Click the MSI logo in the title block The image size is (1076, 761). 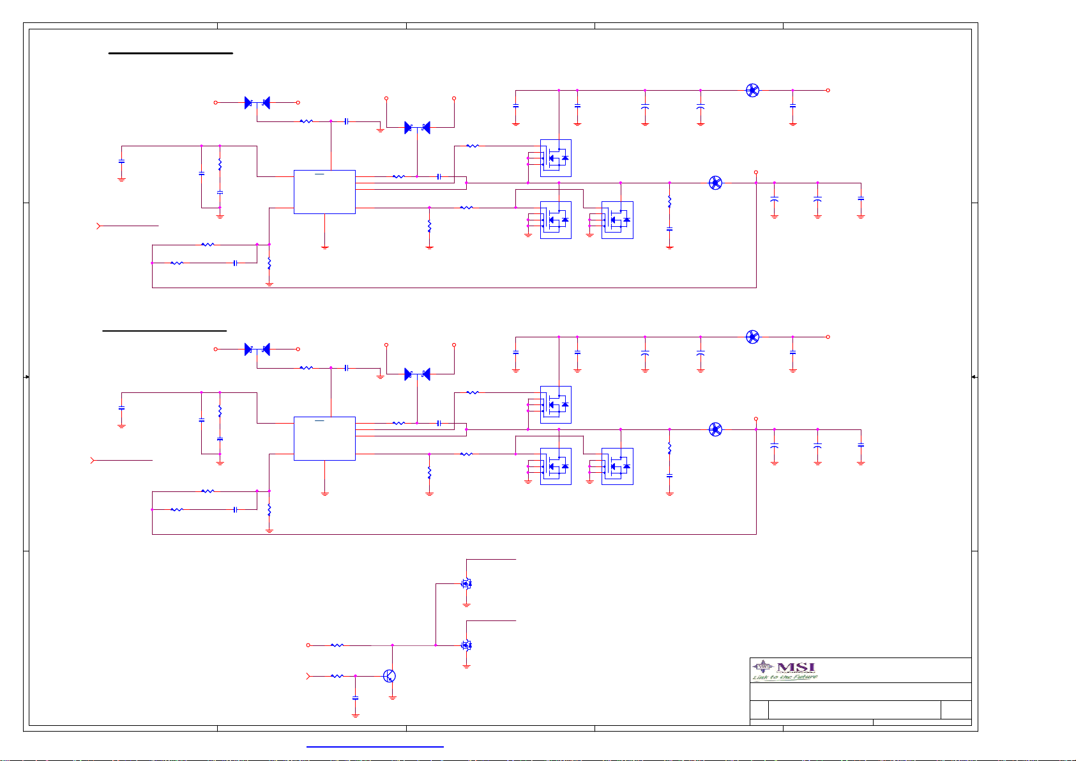click(x=785, y=670)
